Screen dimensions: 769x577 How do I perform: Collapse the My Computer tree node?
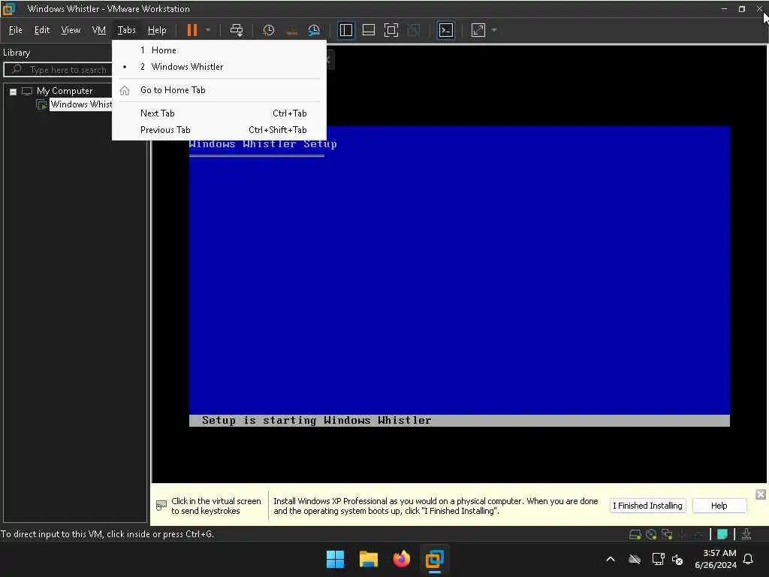14,92
